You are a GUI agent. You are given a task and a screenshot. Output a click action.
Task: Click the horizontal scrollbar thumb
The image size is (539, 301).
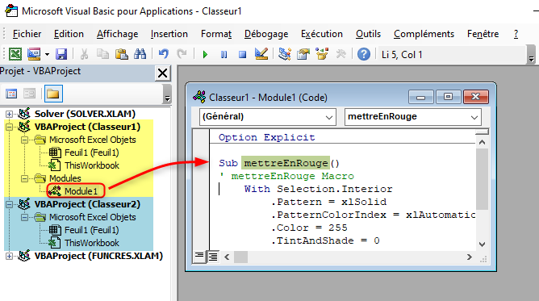point(240,257)
